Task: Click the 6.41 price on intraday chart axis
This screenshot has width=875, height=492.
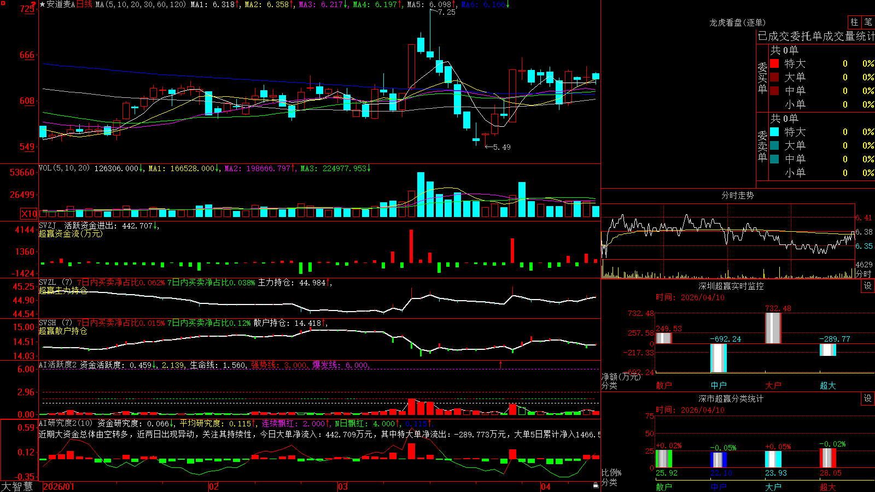Action: tap(864, 218)
